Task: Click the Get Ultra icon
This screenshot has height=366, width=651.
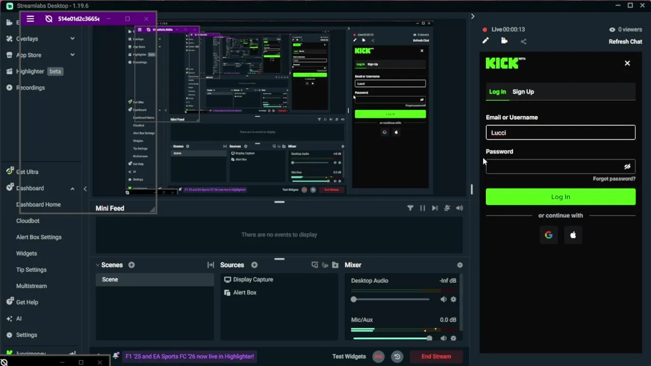Action: (9, 172)
